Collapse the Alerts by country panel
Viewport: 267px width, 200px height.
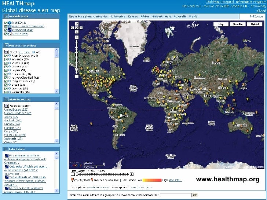pyautogui.click(x=7, y=99)
